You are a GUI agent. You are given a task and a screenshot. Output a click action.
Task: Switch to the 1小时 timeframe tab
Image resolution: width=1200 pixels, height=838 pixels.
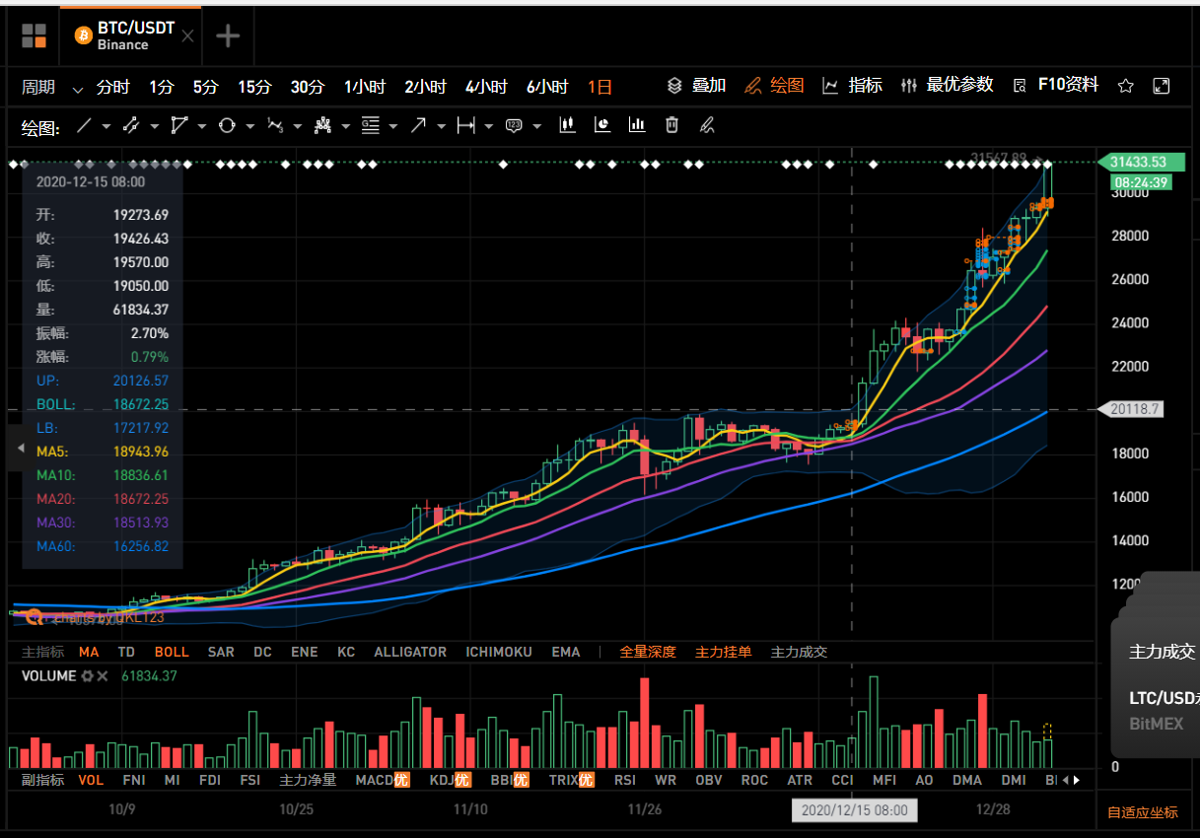click(365, 86)
